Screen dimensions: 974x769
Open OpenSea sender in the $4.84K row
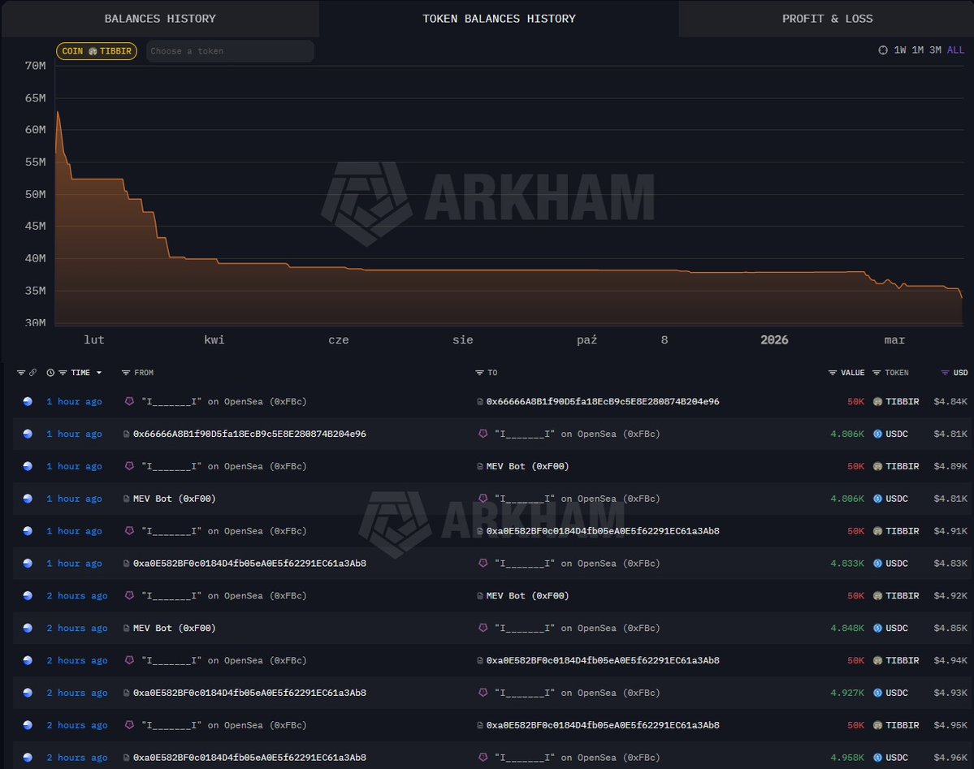click(x=223, y=401)
